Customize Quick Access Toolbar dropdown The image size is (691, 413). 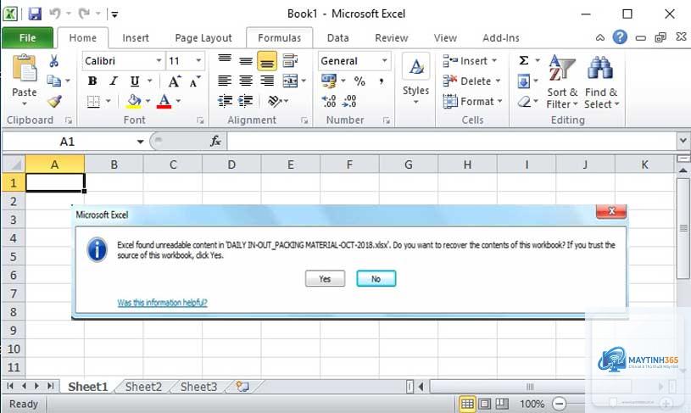coord(114,14)
